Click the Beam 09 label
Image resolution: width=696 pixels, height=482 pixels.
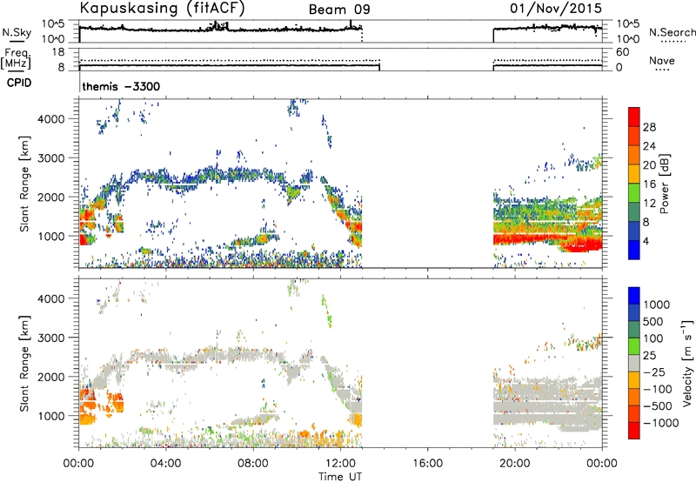[339, 10]
